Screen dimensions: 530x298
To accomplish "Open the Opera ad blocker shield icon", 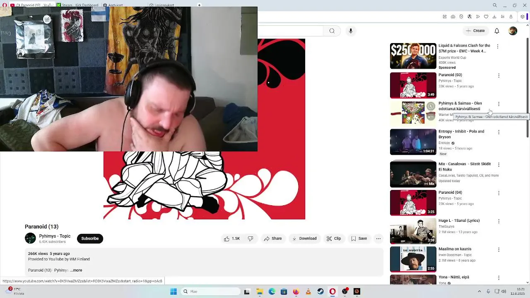I will (461, 17).
